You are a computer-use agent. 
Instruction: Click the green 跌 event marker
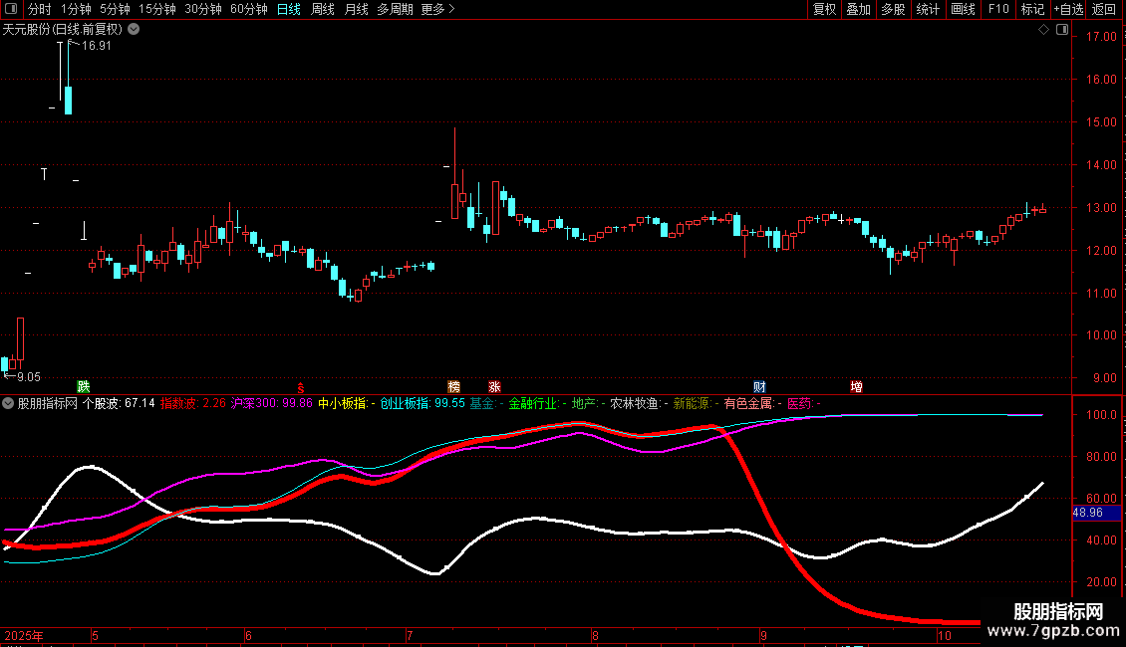coord(84,386)
